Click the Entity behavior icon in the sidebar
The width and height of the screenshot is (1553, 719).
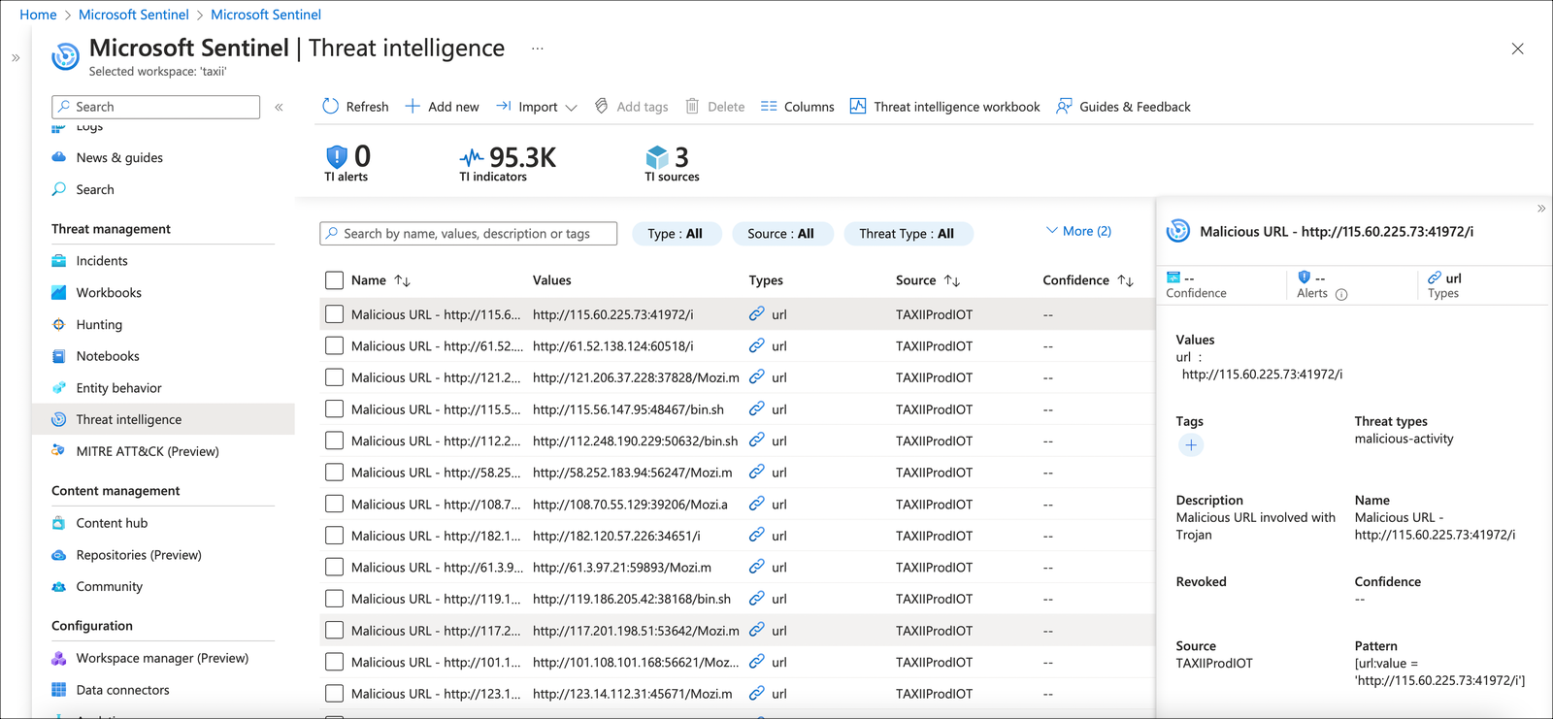coord(59,388)
